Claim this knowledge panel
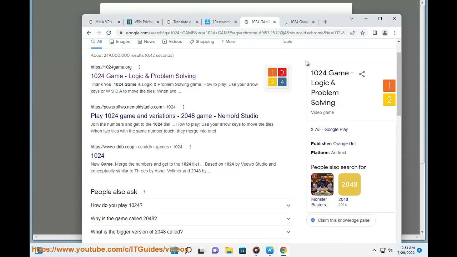 [341, 220]
